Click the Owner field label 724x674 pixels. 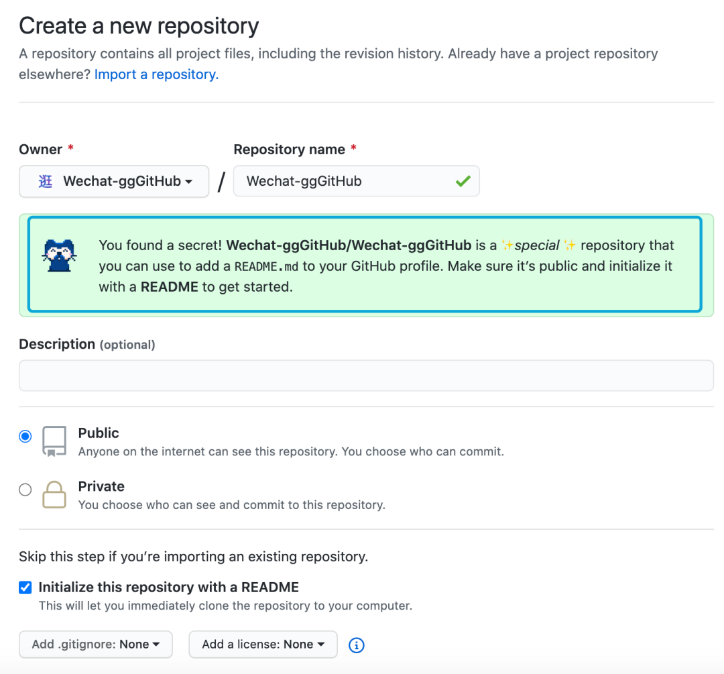[x=41, y=149]
